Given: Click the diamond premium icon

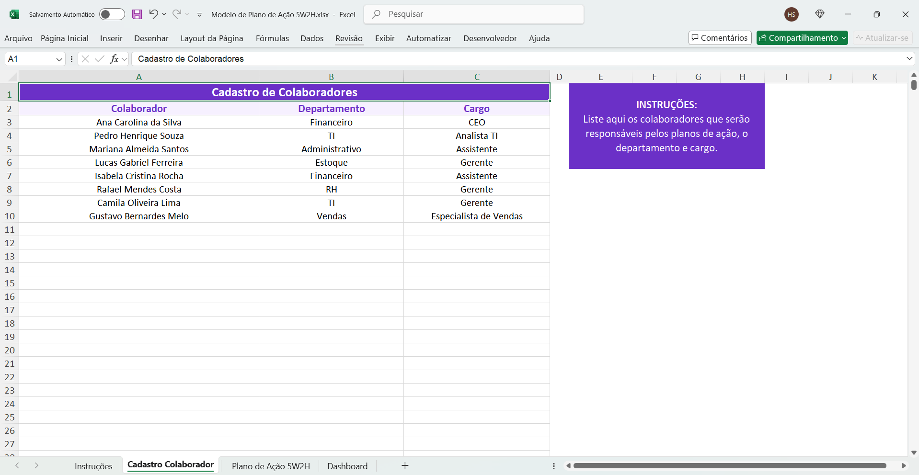Looking at the screenshot, I should tap(820, 14).
